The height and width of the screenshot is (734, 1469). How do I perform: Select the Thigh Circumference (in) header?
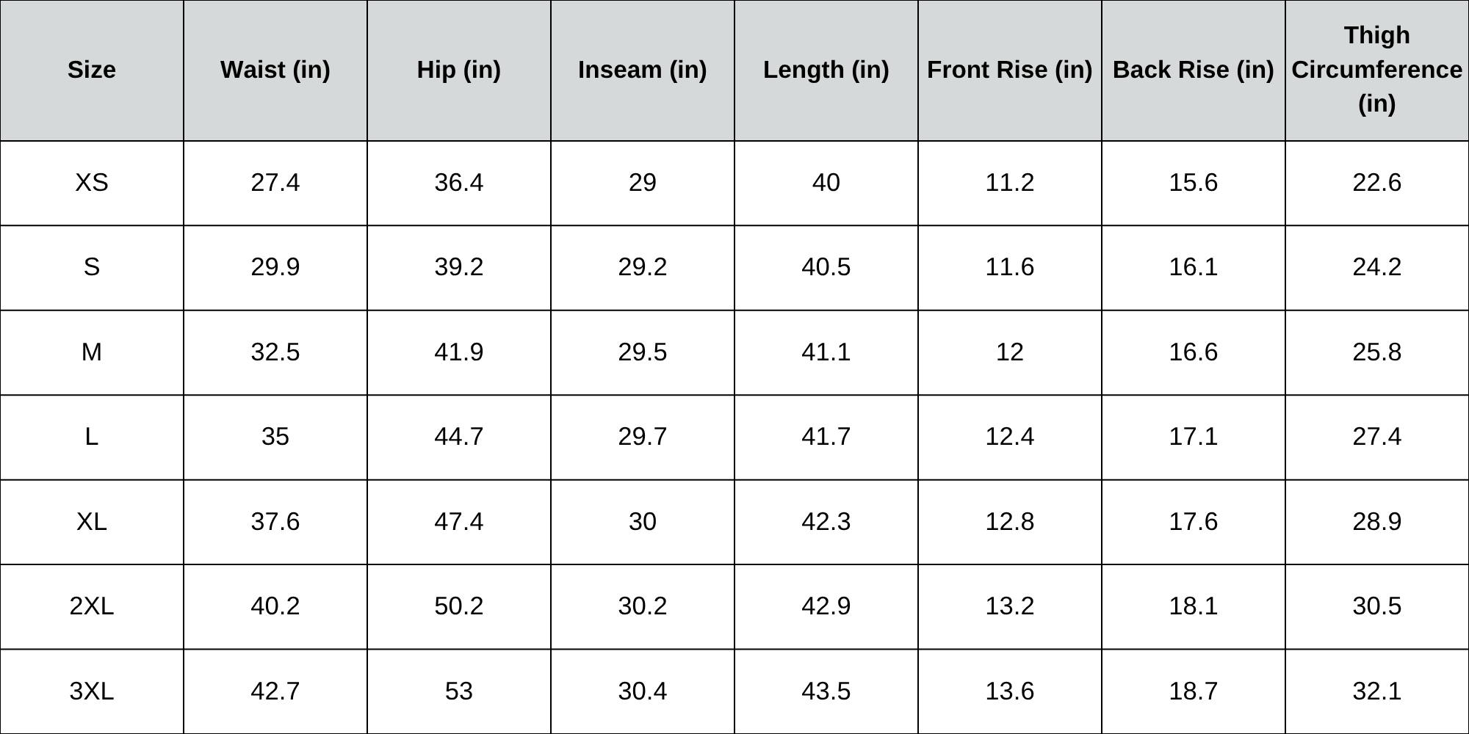click(x=1376, y=70)
